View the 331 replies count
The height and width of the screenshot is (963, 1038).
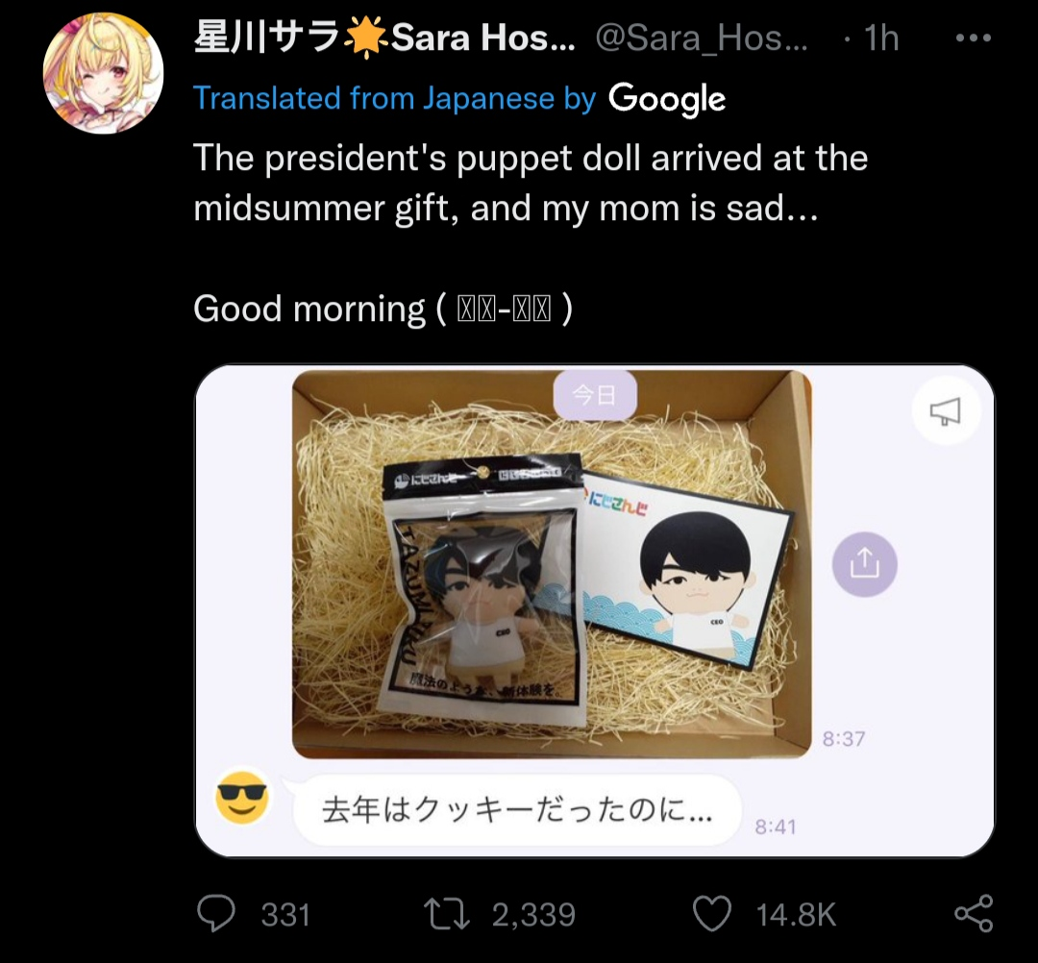pyautogui.click(x=285, y=915)
